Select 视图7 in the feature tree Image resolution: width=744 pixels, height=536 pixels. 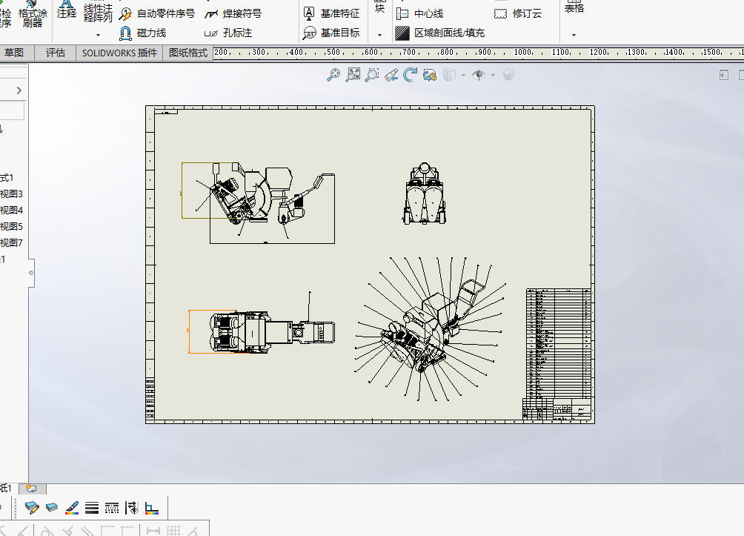[x=11, y=242]
